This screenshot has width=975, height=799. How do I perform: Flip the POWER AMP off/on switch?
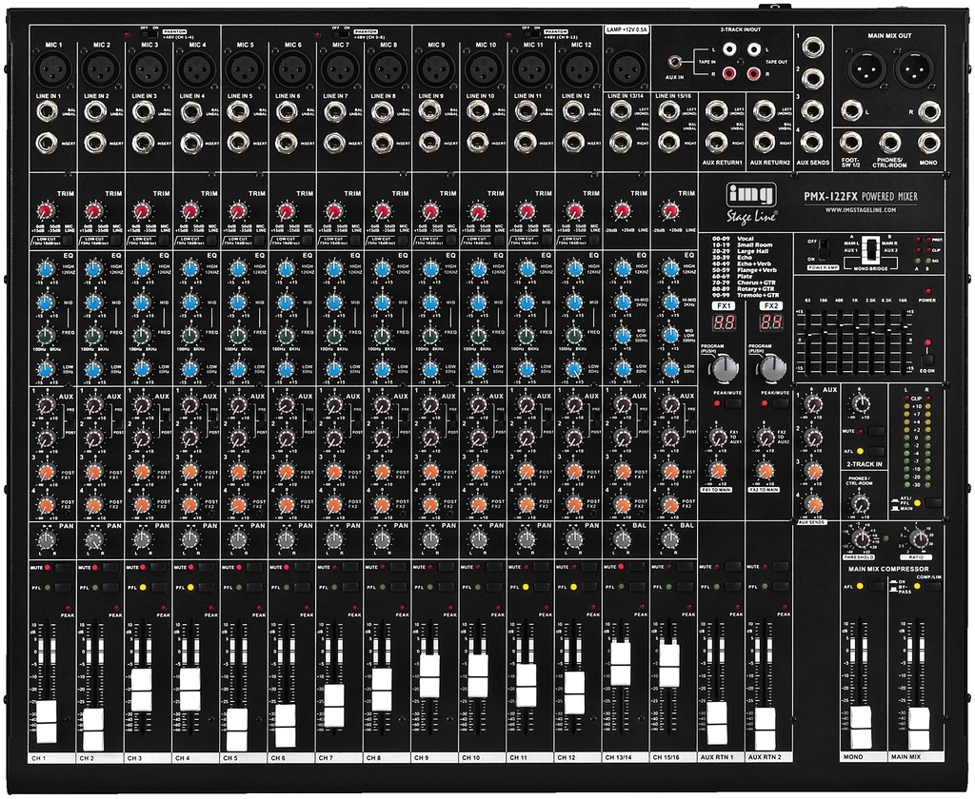[822, 250]
